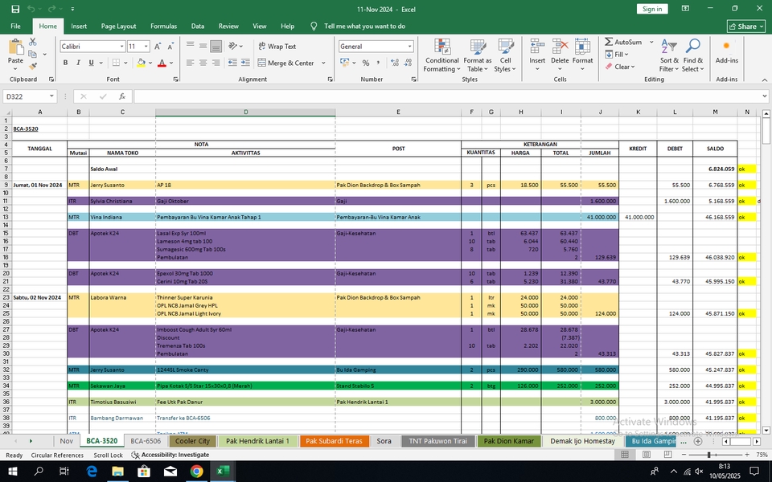Expand the font name Calibri dropdown
Image resolution: width=772 pixels, height=482 pixels.
121,47
